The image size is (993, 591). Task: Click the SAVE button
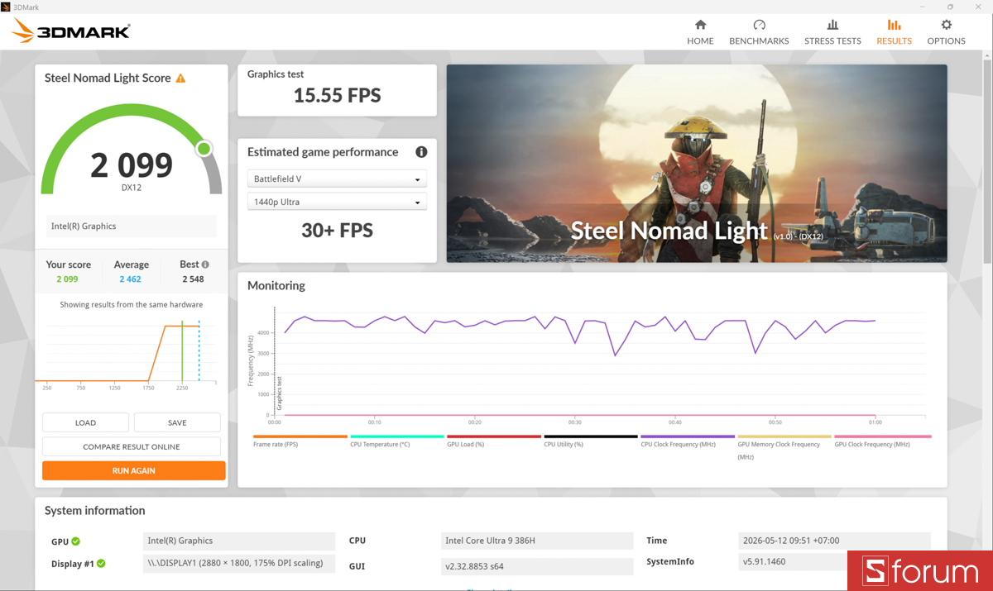click(x=177, y=422)
